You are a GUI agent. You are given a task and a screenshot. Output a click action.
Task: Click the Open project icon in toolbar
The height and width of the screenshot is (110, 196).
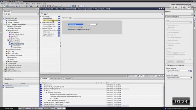pos(5,6)
